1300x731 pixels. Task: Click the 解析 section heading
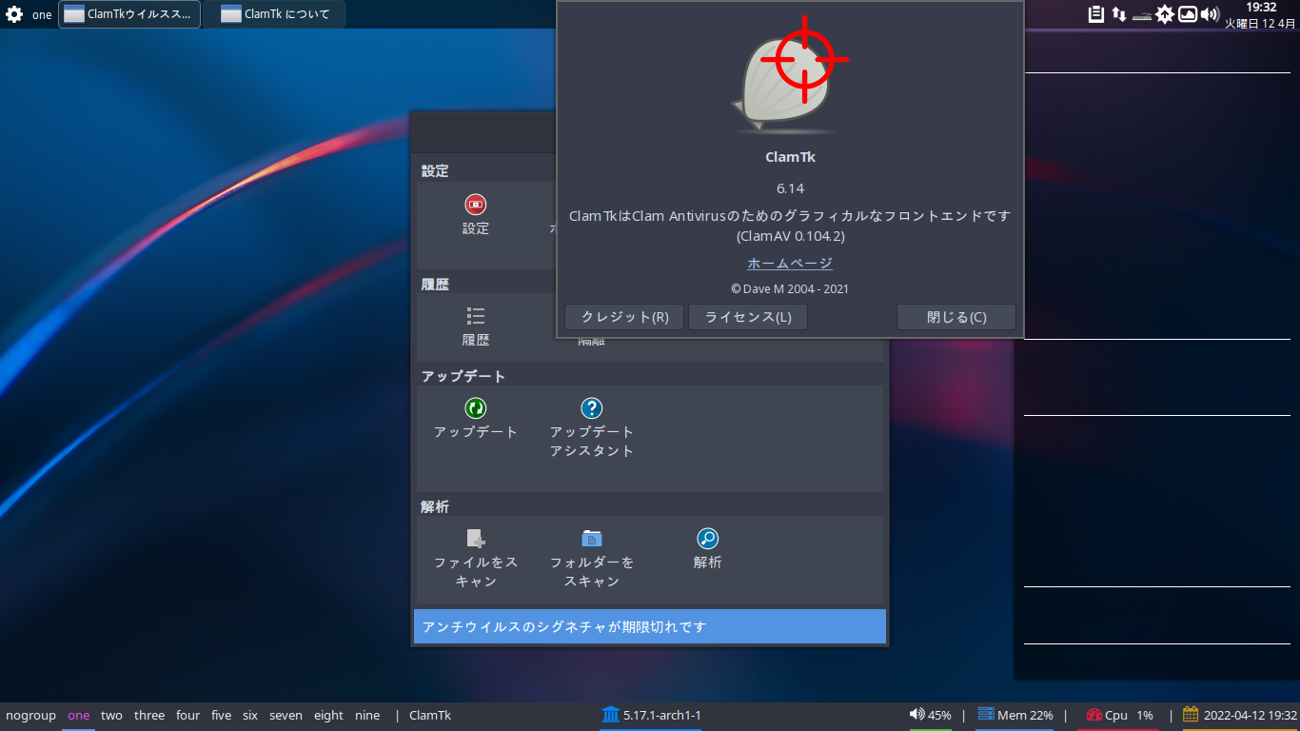pyautogui.click(x=435, y=506)
